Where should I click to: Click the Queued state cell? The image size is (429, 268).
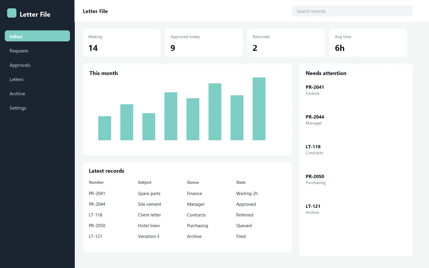click(x=244, y=225)
